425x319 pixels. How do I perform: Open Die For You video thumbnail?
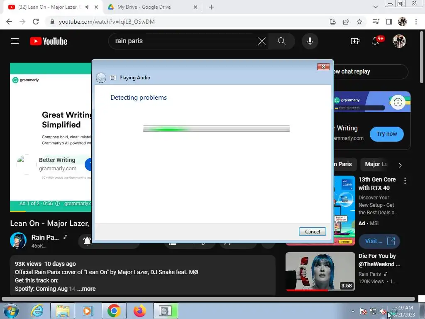[x=320, y=272]
